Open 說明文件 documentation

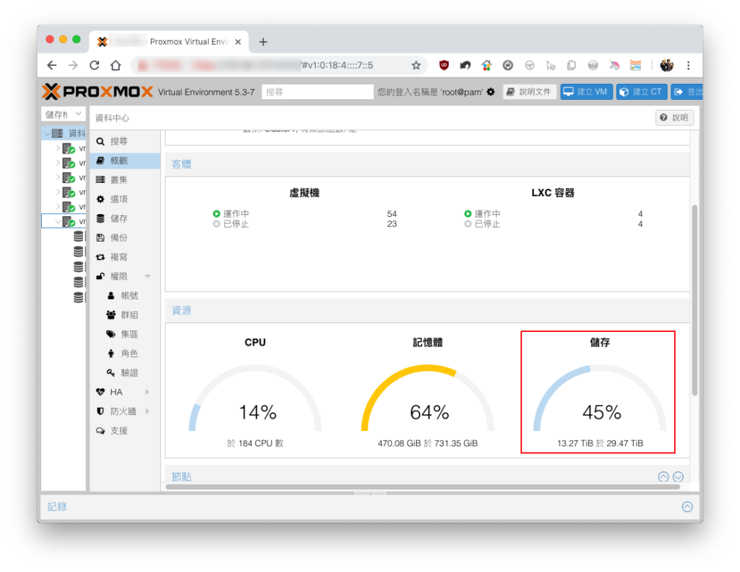pos(529,92)
